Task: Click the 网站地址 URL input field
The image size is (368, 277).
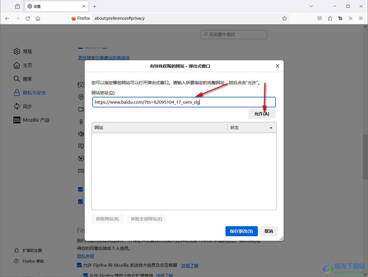Action: point(184,102)
